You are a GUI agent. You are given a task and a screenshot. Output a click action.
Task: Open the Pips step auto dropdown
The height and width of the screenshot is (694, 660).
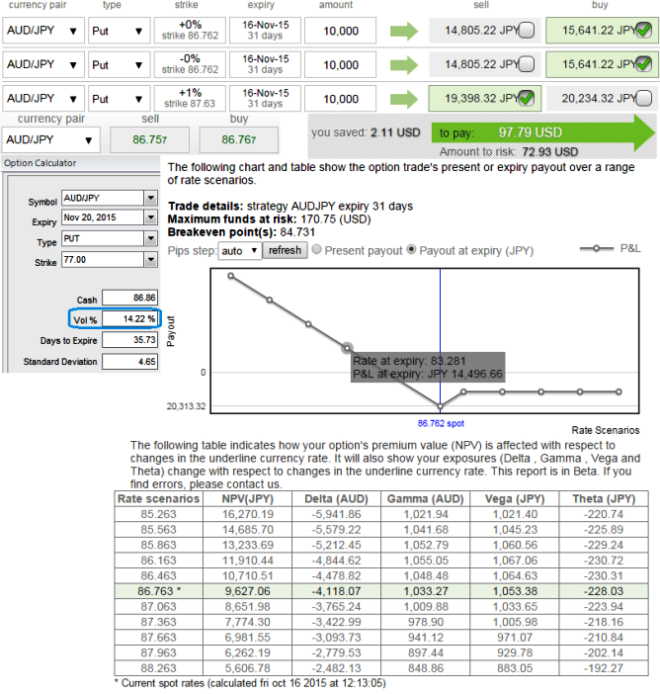click(x=240, y=251)
